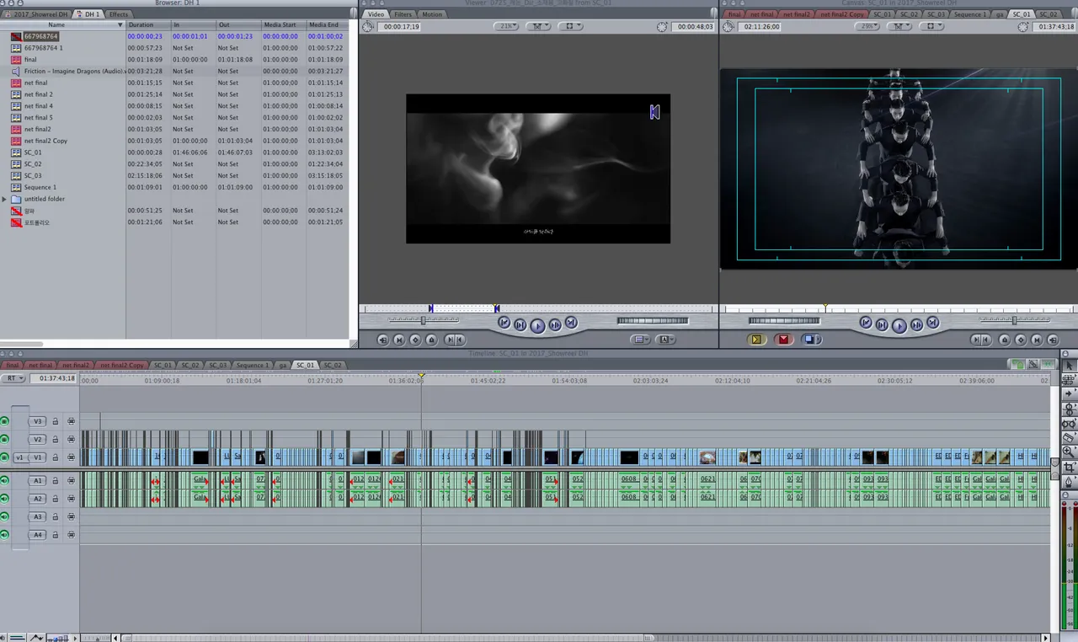Select net final 5 sequence in Browser

click(x=38, y=118)
